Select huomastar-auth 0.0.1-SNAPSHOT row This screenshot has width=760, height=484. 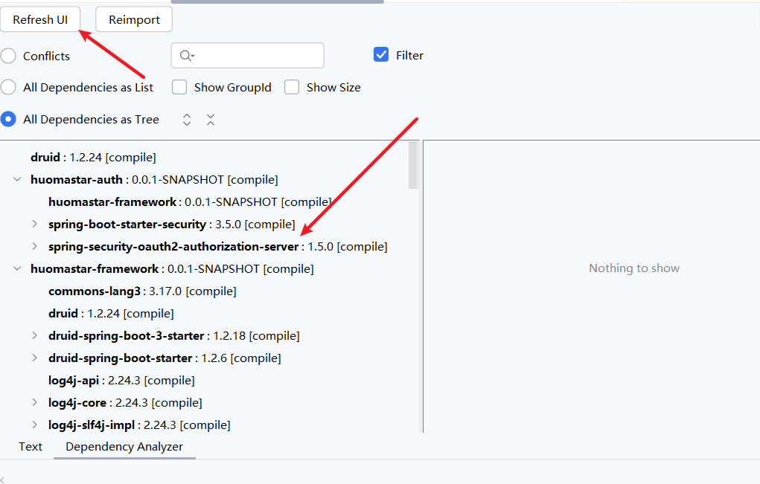coord(154,180)
